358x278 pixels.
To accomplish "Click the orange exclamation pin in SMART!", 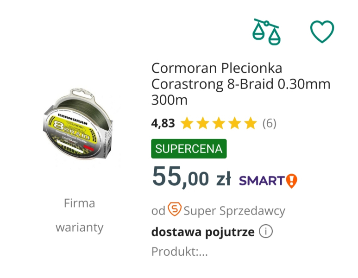I will (291, 180).
